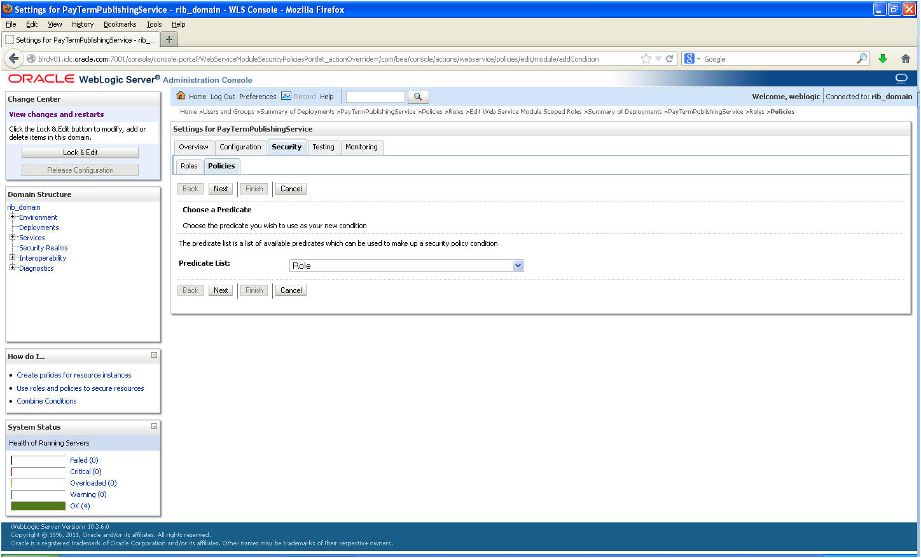Open View changes and restarts link

[x=57, y=114]
